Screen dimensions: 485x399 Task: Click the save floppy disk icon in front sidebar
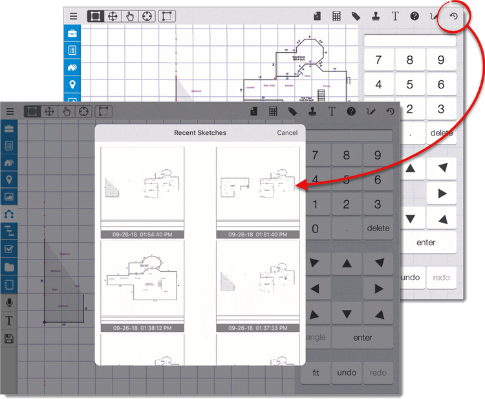[x=9, y=339]
